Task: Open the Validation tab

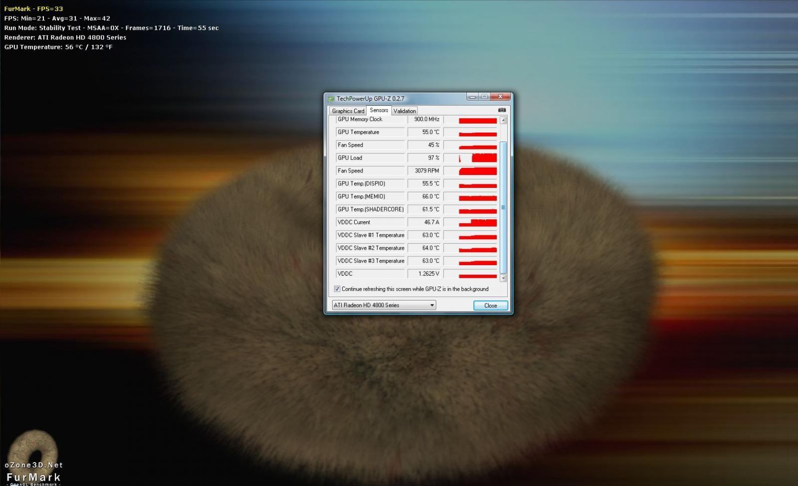Action: point(404,111)
